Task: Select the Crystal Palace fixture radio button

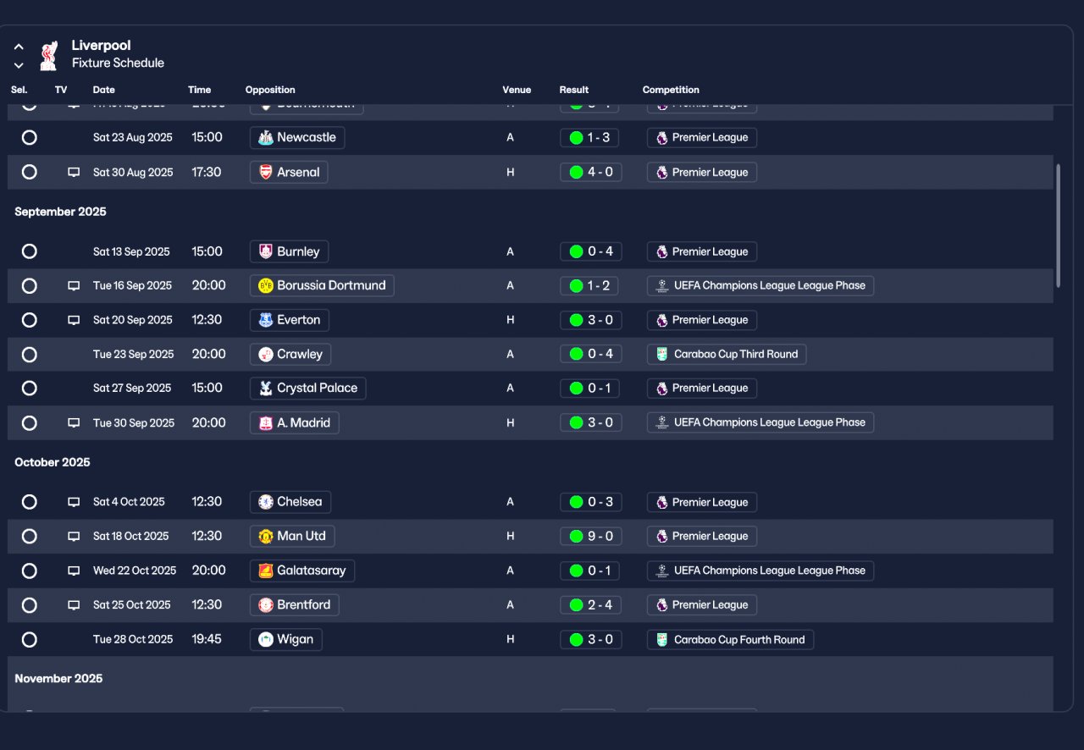Action: [x=30, y=388]
